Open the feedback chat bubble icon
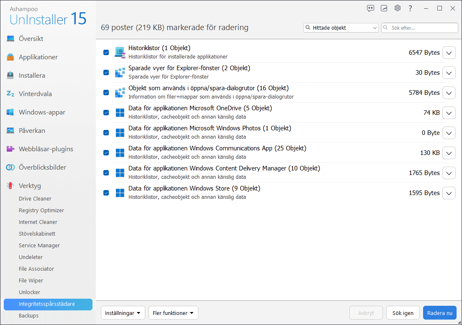The image size is (462, 325). [370, 8]
